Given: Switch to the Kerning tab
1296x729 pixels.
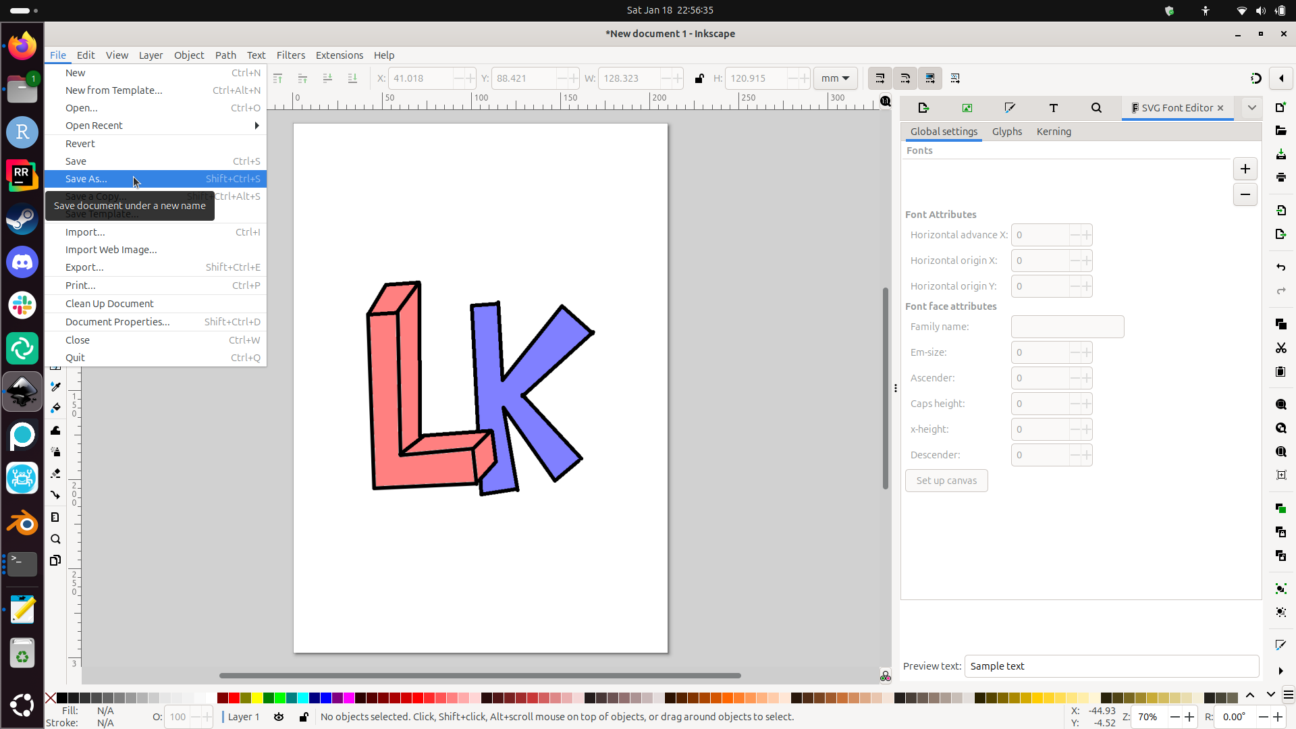Looking at the screenshot, I should pos(1054,132).
